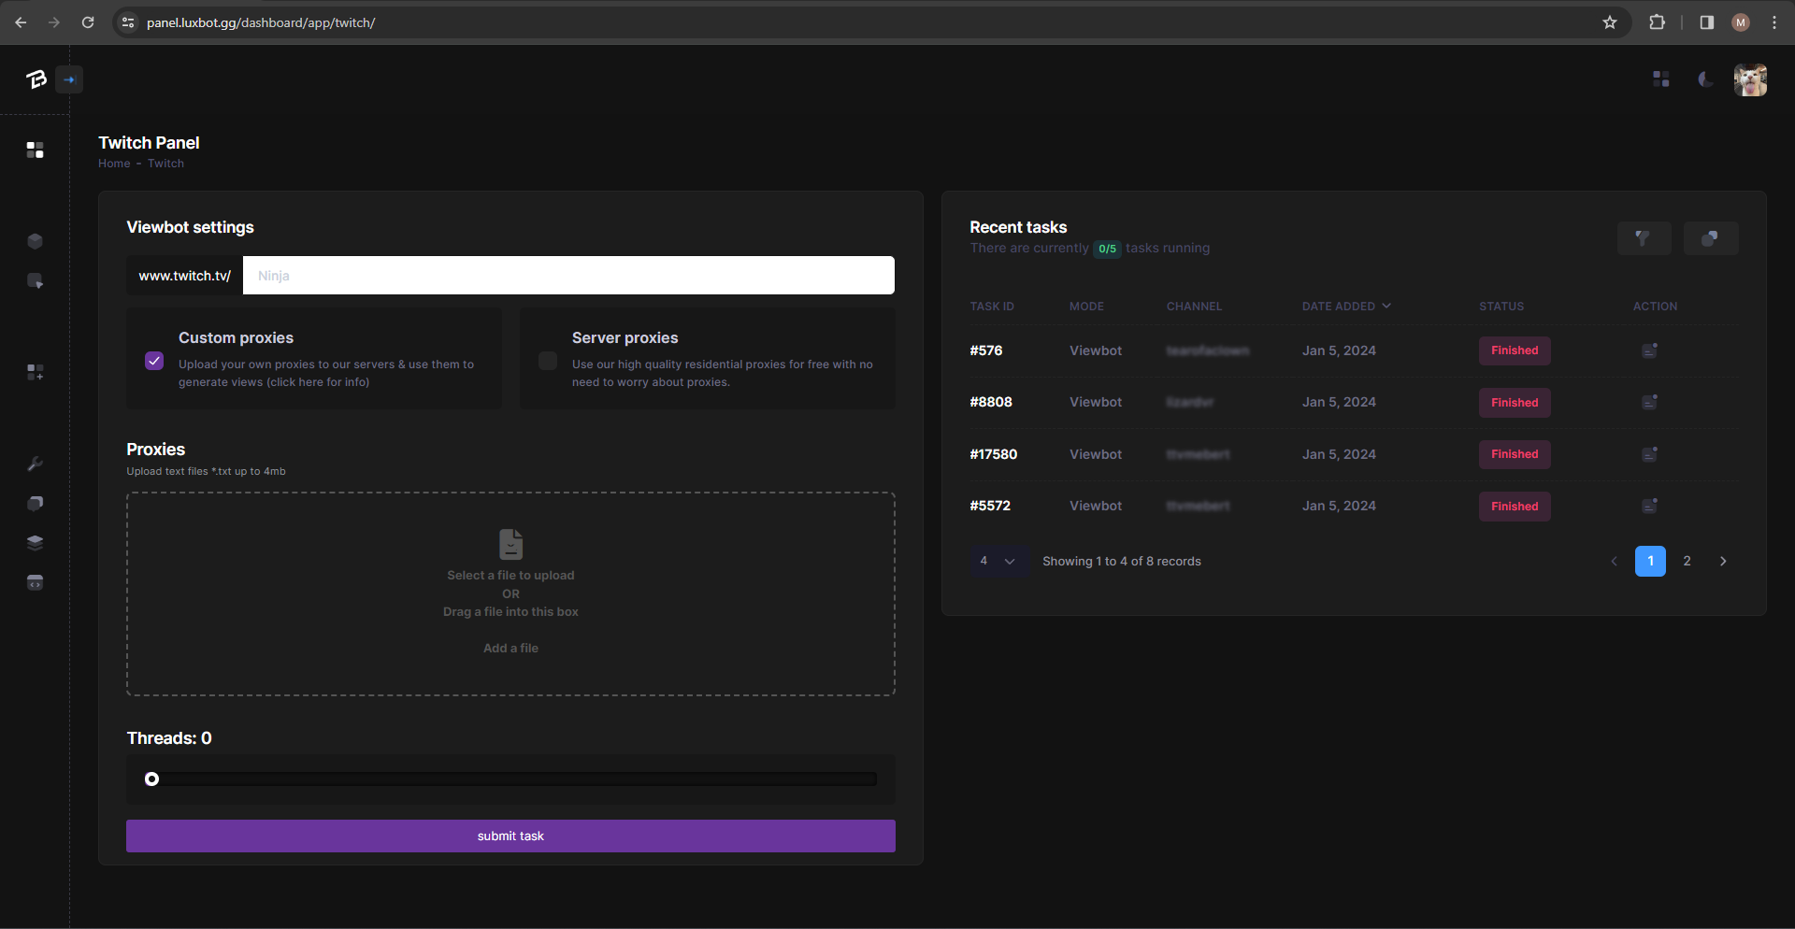
Task: Open the stacked layers icon in sidebar
Action: pos(36,543)
